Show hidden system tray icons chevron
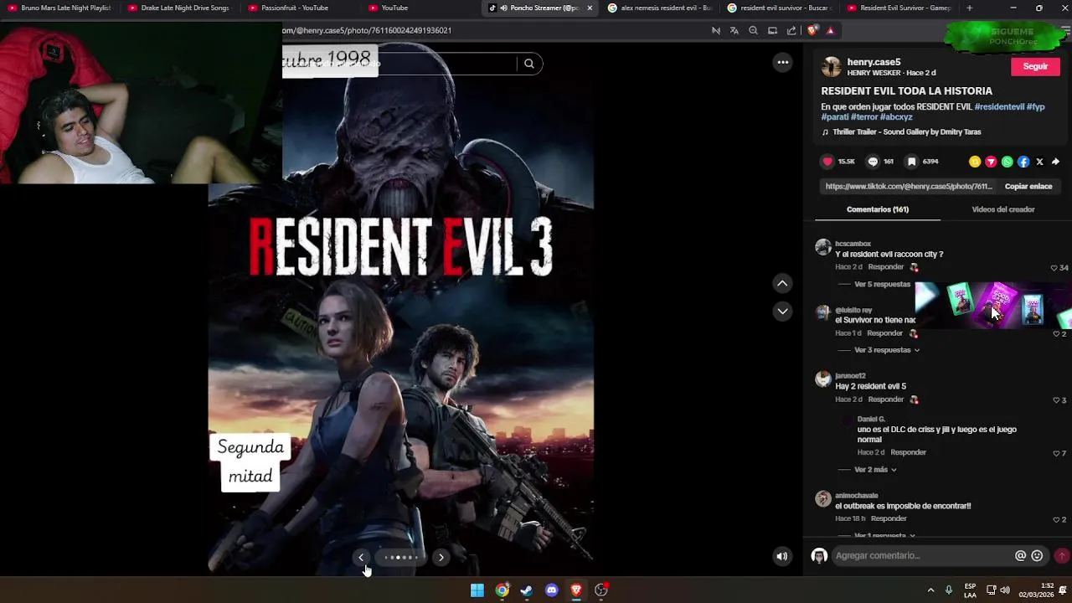The image size is (1072, 603). (x=930, y=590)
